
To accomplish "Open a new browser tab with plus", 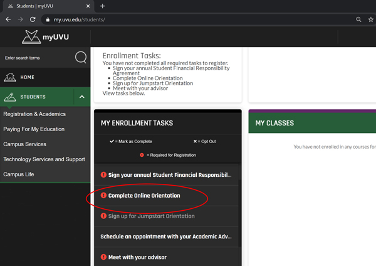I will click(x=102, y=6).
